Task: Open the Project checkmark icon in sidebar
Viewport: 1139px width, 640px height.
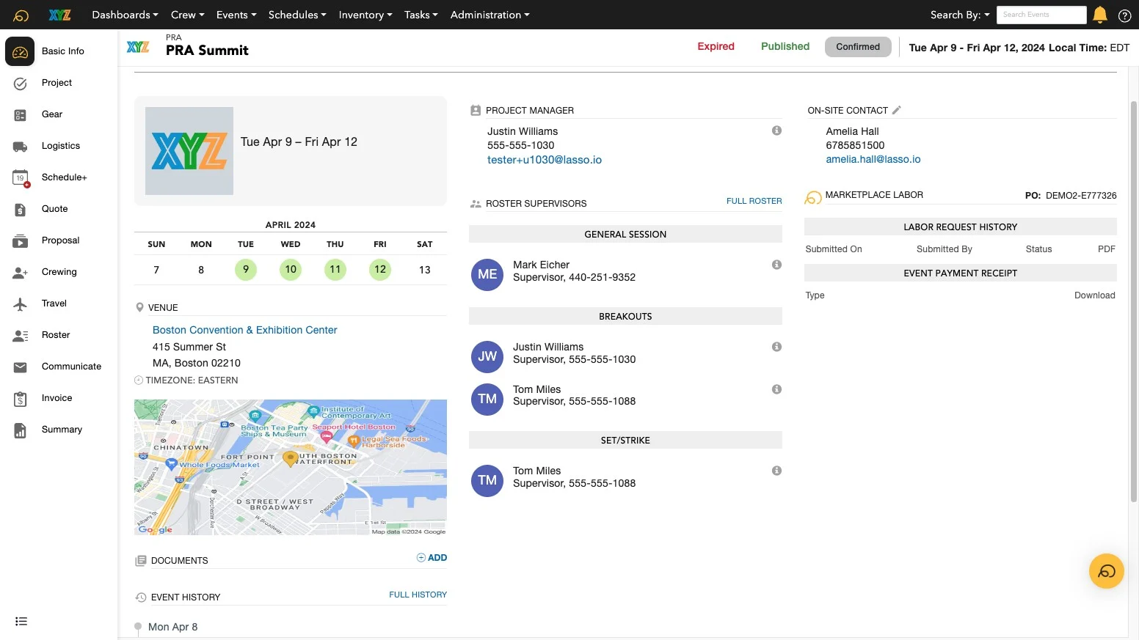Action: click(21, 84)
